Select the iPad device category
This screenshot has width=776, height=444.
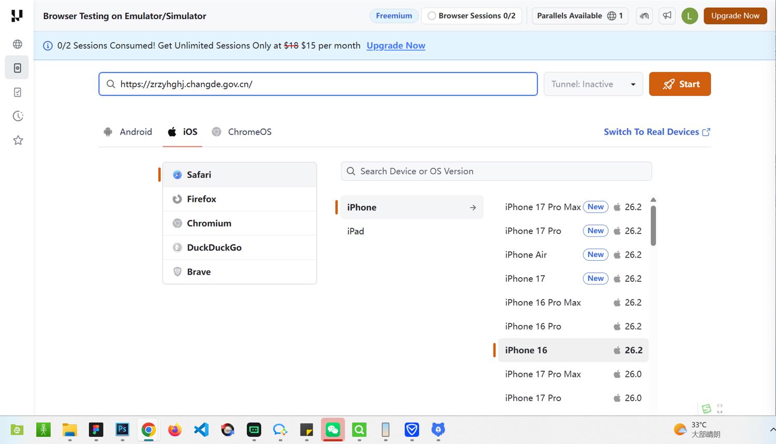(412, 231)
